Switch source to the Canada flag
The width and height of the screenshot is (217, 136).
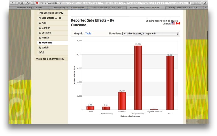tap(178, 23)
